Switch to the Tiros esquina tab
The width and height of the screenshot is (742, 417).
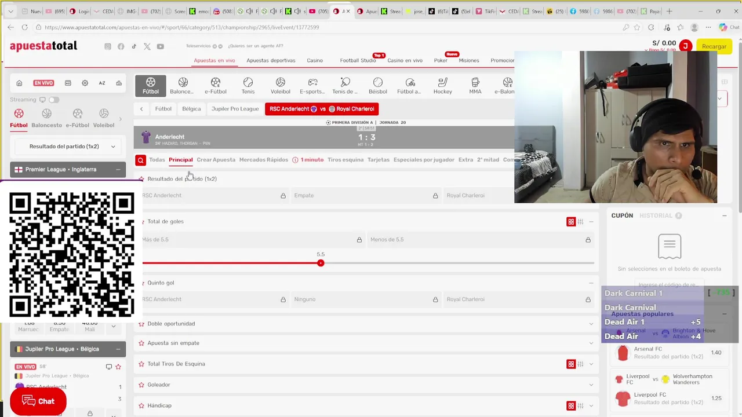[345, 160]
